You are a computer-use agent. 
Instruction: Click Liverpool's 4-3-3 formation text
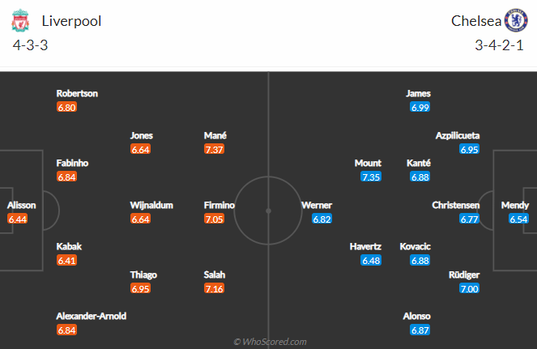(x=31, y=45)
